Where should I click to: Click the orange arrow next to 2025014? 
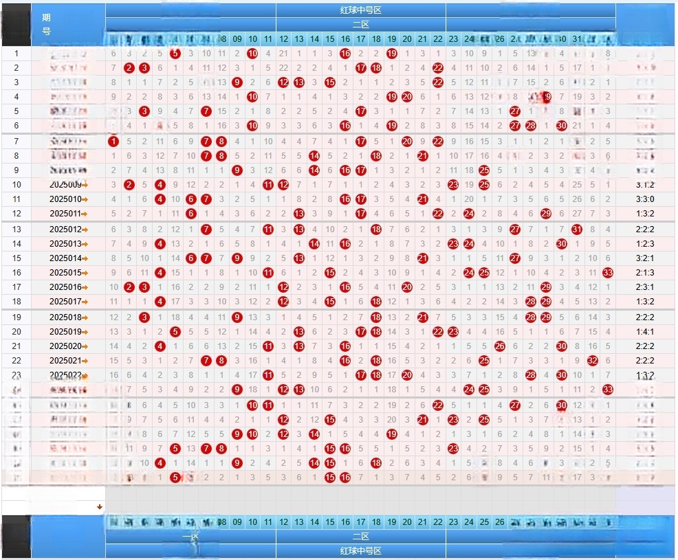pos(85,259)
